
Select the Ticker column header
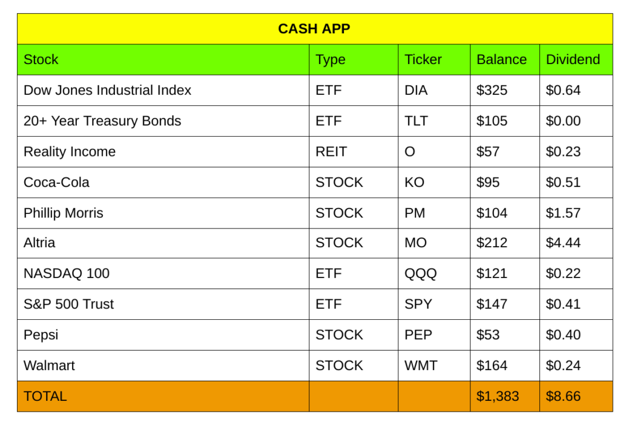point(423,60)
